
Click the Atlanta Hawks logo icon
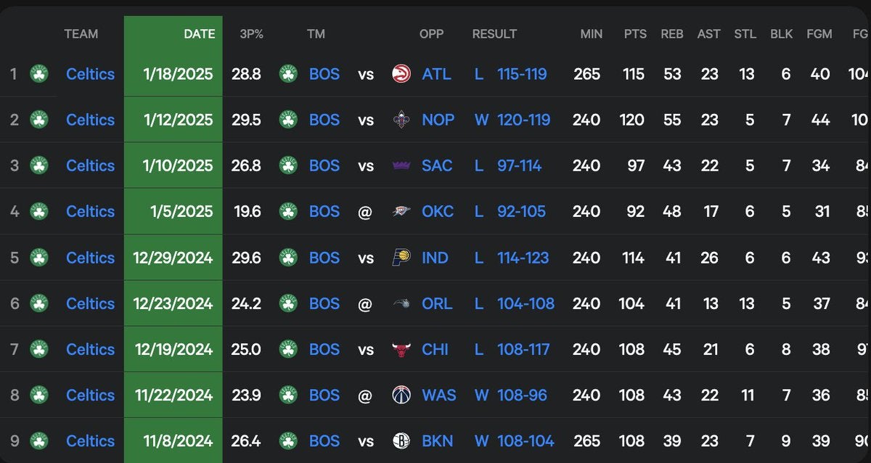tap(401, 74)
